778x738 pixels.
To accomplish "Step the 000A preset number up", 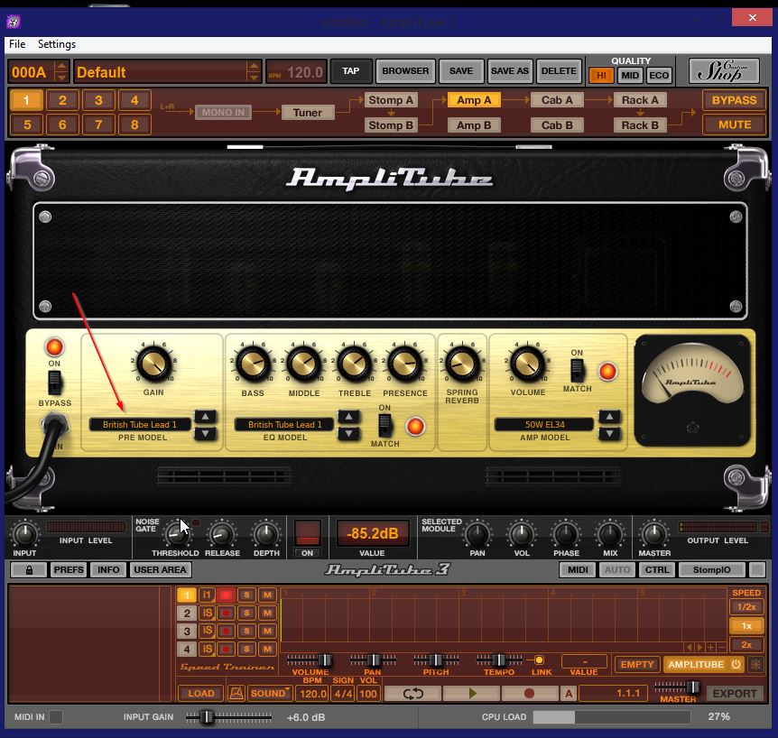I will point(61,66).
